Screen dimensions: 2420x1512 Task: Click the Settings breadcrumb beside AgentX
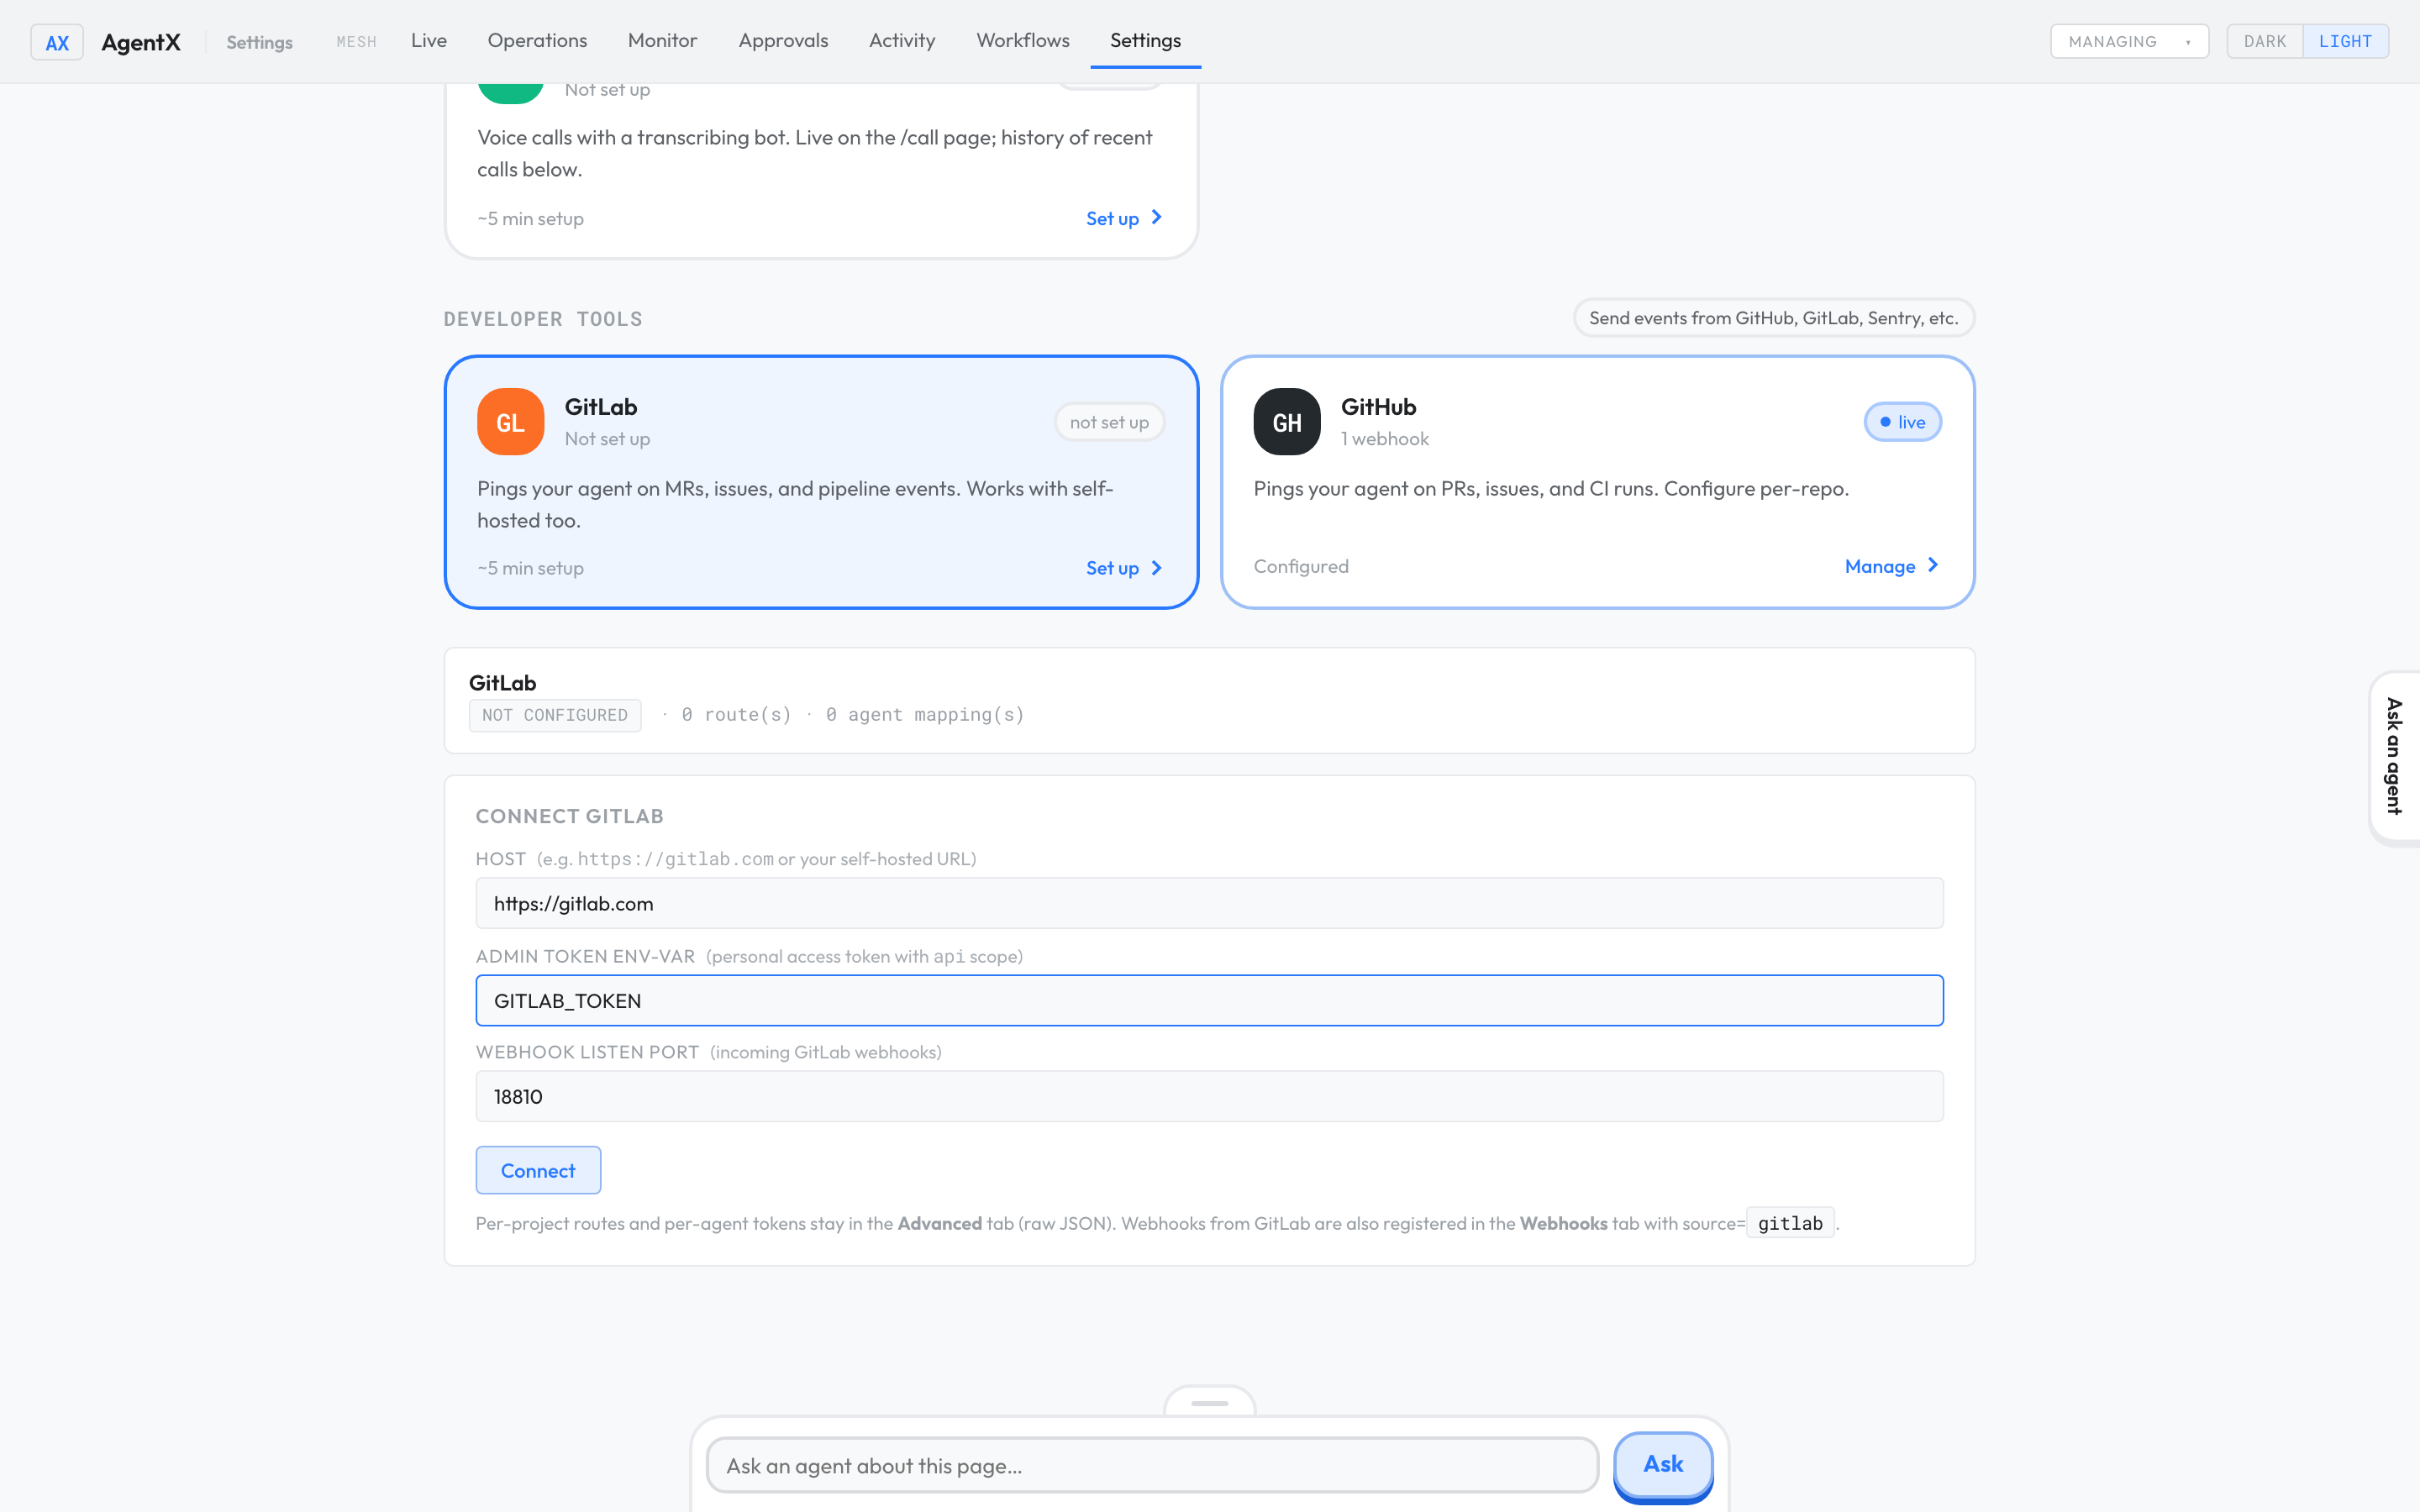click(x=259, y=42)
